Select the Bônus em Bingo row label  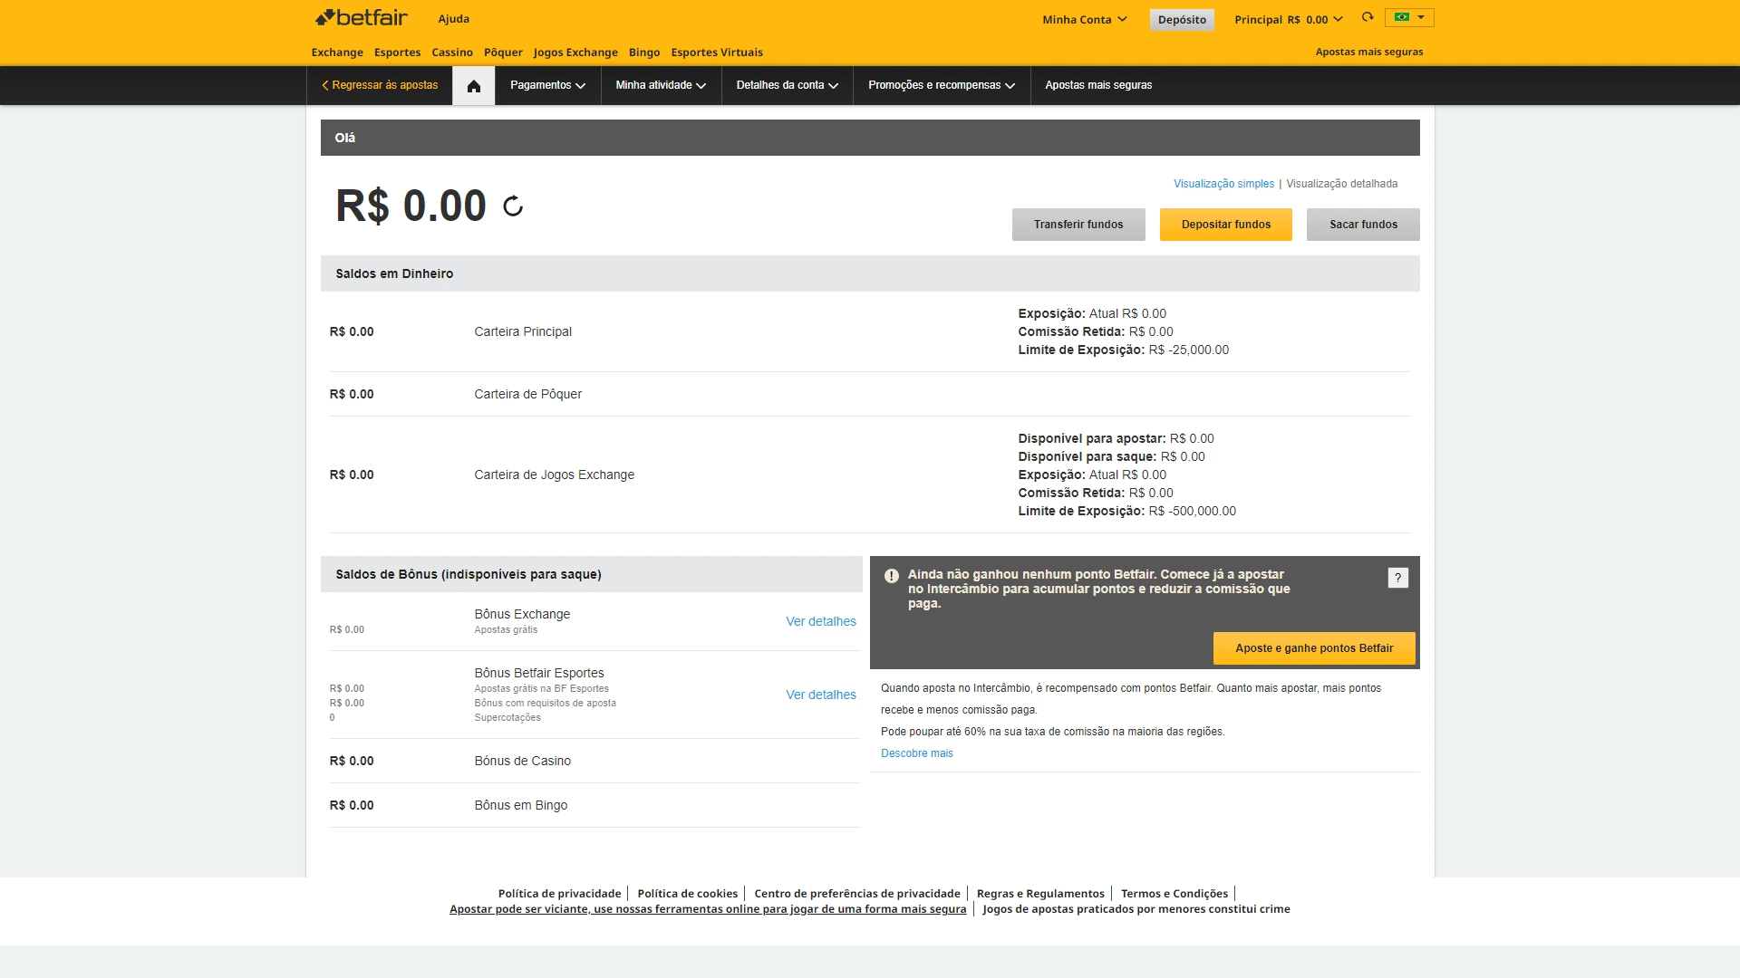pyautogui.click(x=520, y=805)
